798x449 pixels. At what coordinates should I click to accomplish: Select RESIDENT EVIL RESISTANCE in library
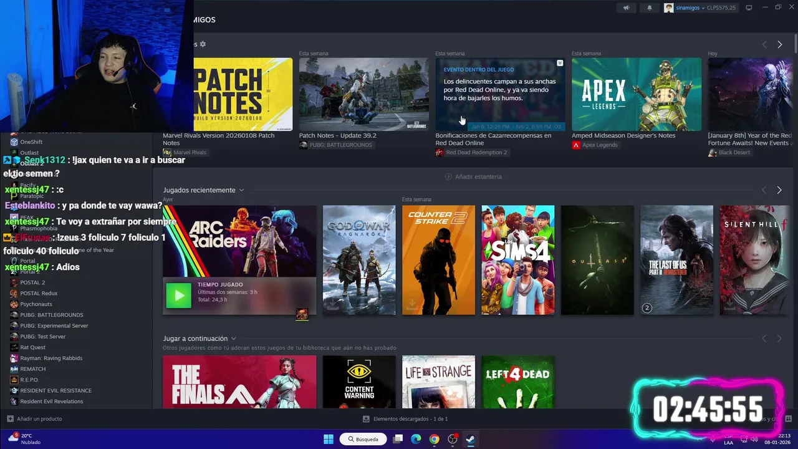[55, 390]
